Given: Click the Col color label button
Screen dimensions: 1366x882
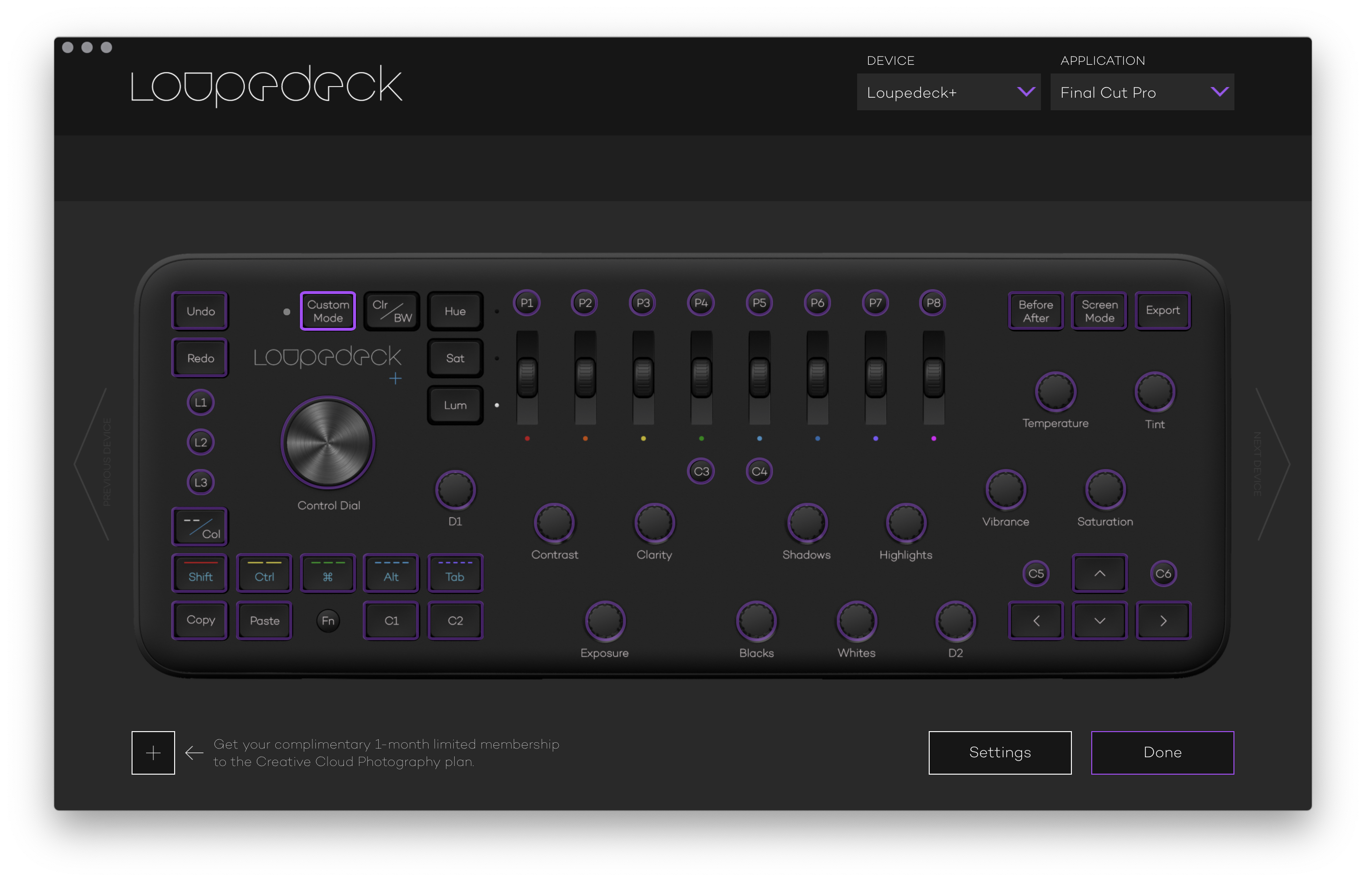Looking at the screenshot, I should [200, 527].
